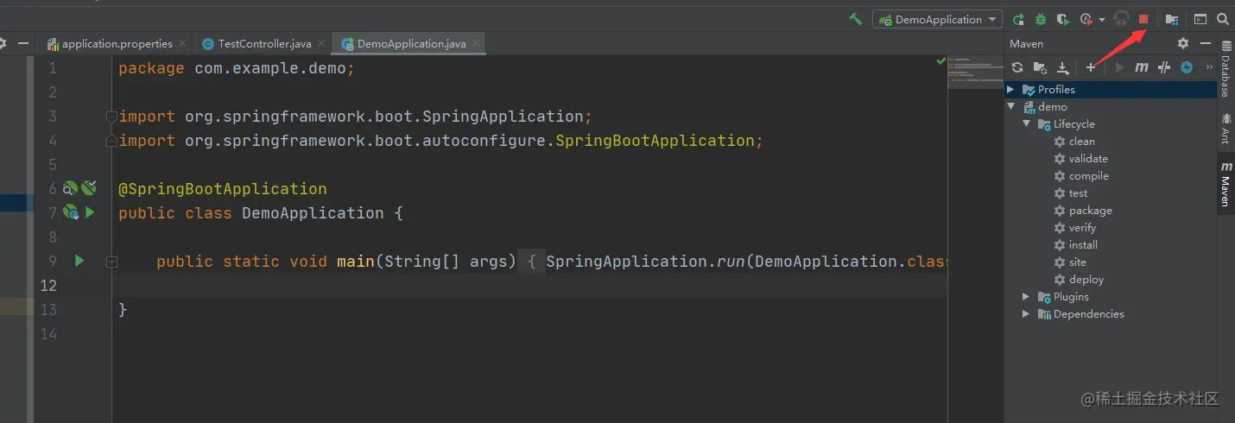Select the install lifecycle goal
This screenshot has width=1235, height=423.
(x=1076, y=245)
